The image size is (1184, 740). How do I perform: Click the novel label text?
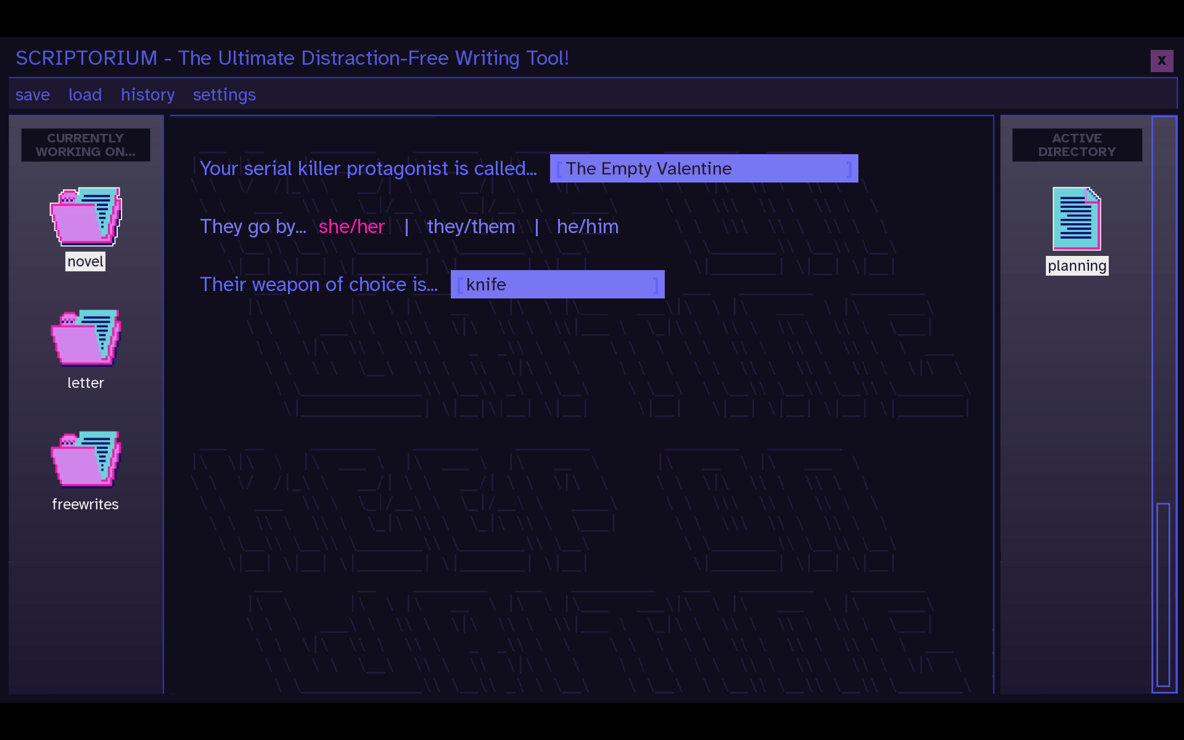[85, 261]
